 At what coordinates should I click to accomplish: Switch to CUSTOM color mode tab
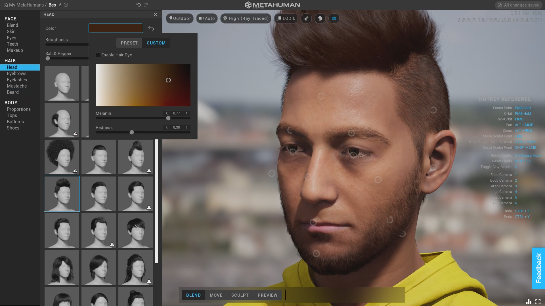click(156, 43)
